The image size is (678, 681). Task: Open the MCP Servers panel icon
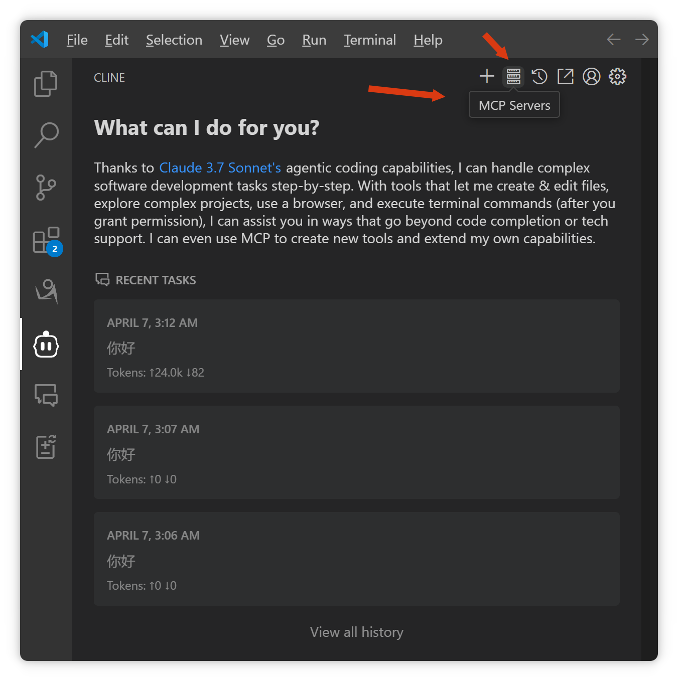[513, 77]
